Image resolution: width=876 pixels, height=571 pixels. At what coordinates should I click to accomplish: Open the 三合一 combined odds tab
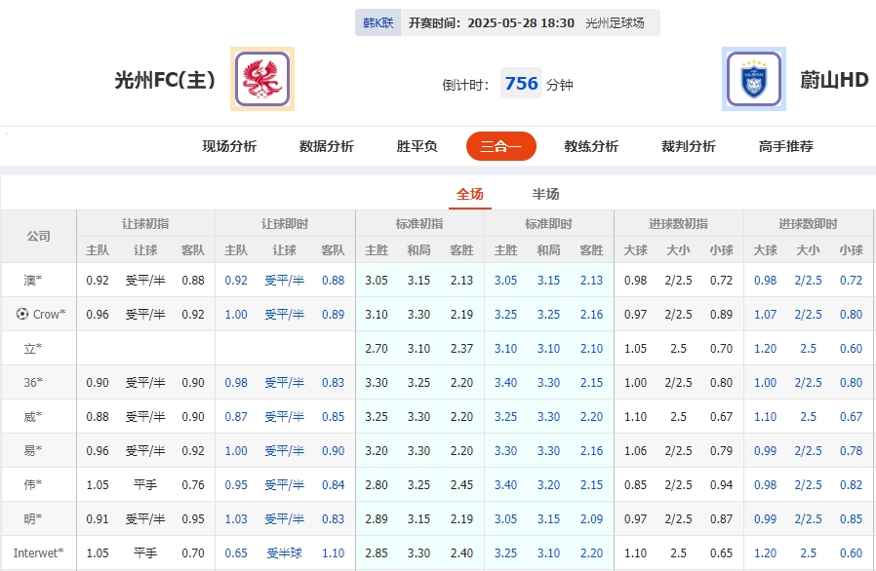pos(500,144)
